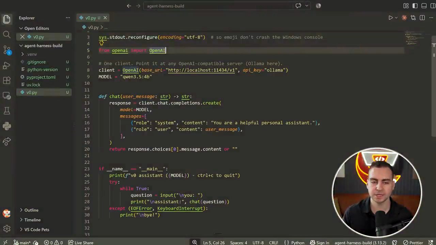Click Sign In on status bar
This screenshot has width=436, height=245.
[x=320, y=243]
